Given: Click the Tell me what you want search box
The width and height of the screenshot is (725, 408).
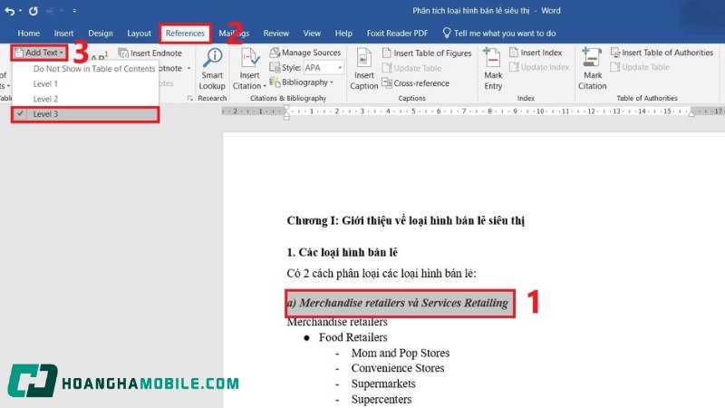Looking at the screenshot, I should click(504, 34).
